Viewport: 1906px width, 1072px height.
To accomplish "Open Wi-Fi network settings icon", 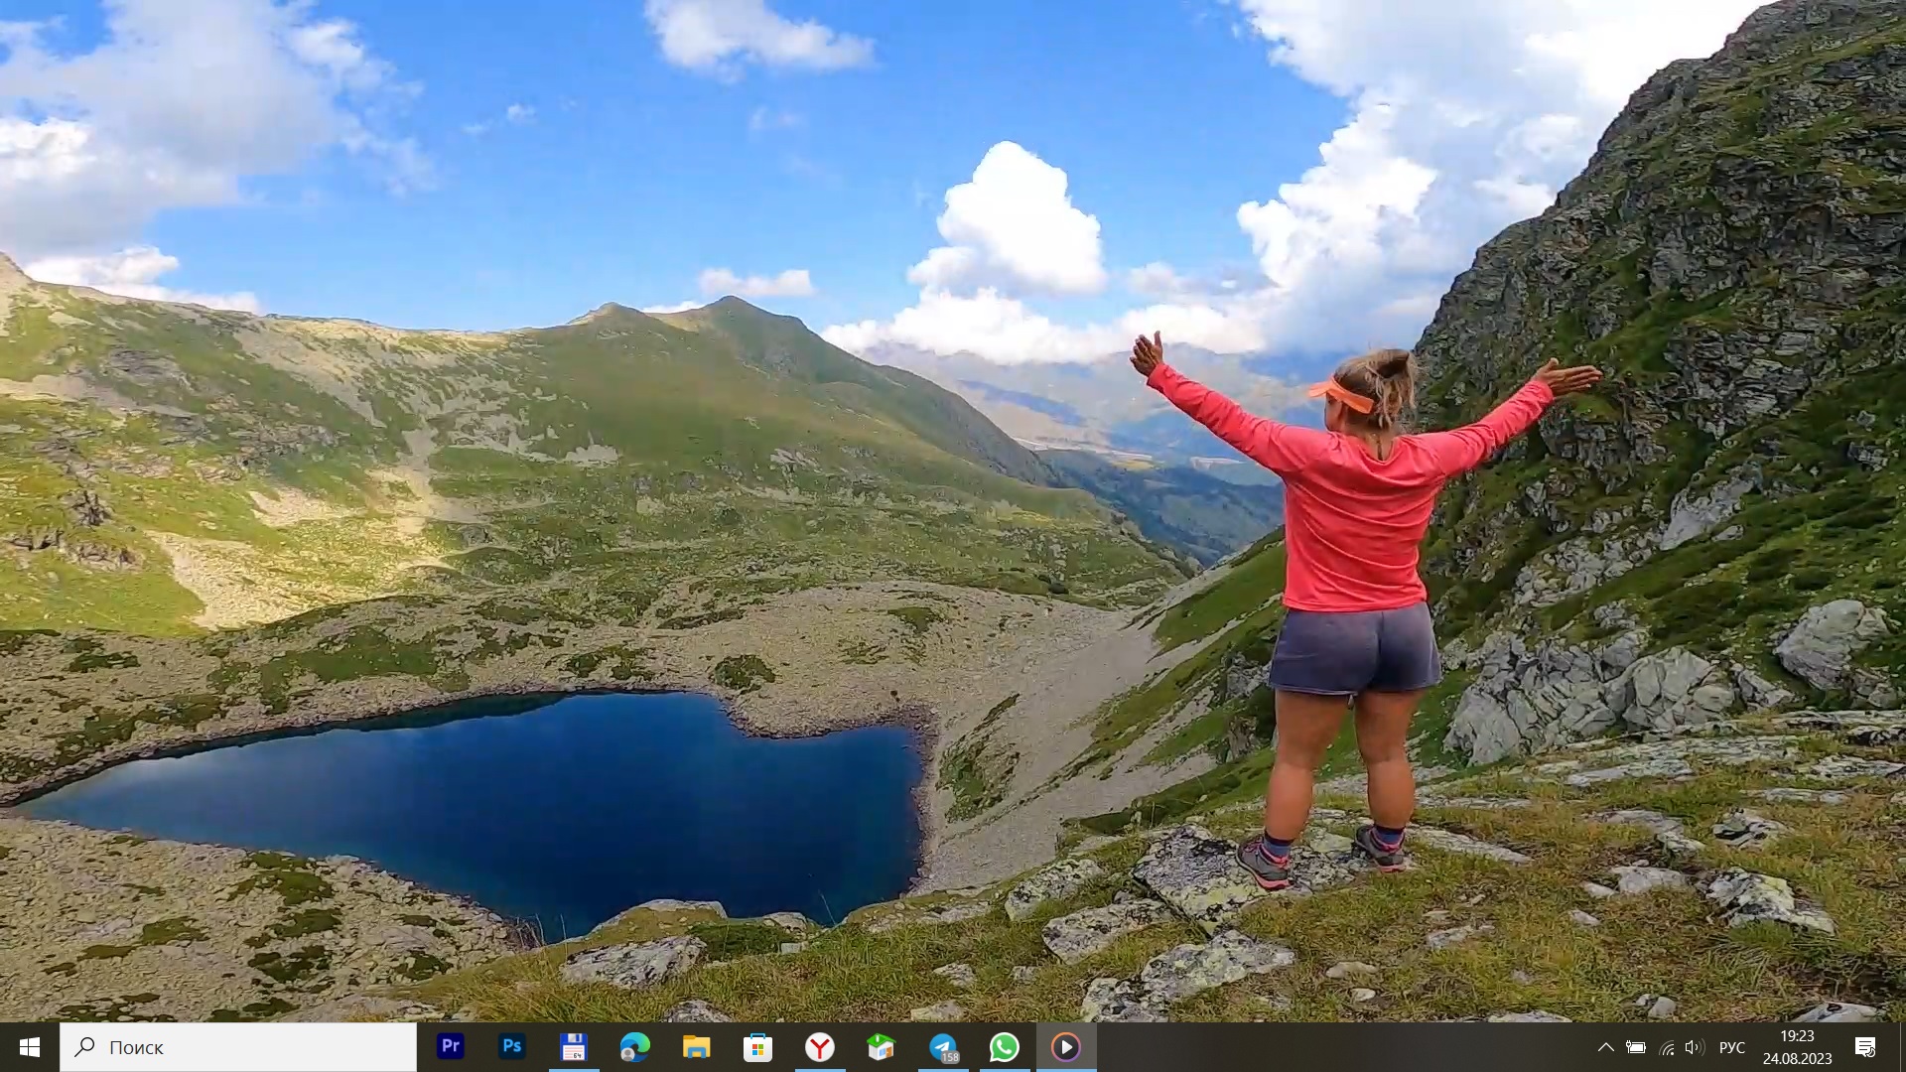I will [x=1667, y=1047].
